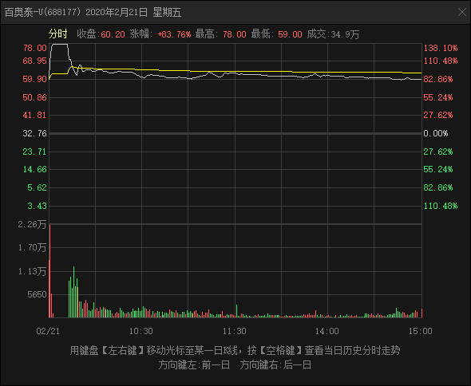
Task: Click the 5650 volume axis label
Action: point(37,294)
